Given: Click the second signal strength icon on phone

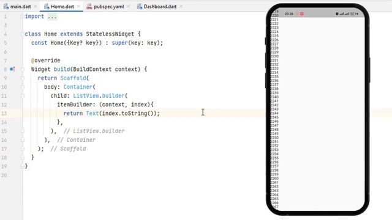Looking at the screenshot, I should point(347,14).
